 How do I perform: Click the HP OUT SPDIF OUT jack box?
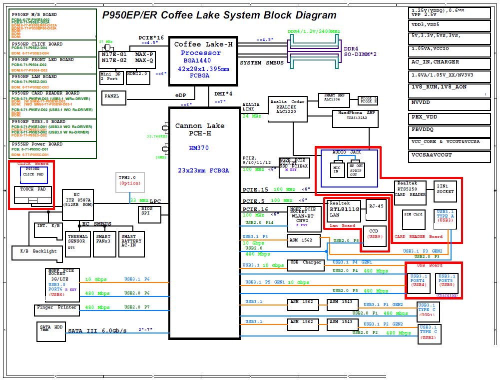[x=356, y=170]
